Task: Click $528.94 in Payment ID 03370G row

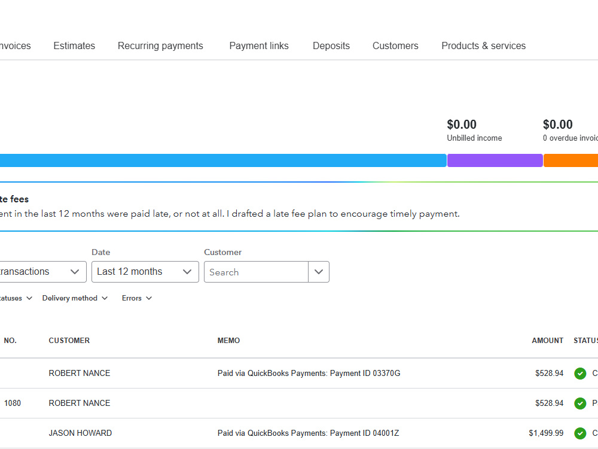Action: pos(549,374)
